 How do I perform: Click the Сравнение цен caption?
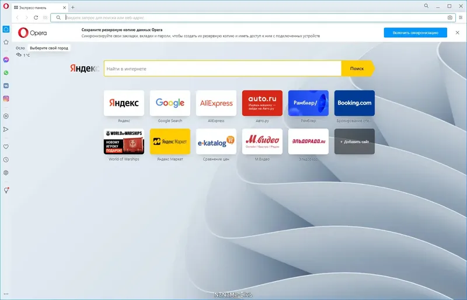(216, 159)
